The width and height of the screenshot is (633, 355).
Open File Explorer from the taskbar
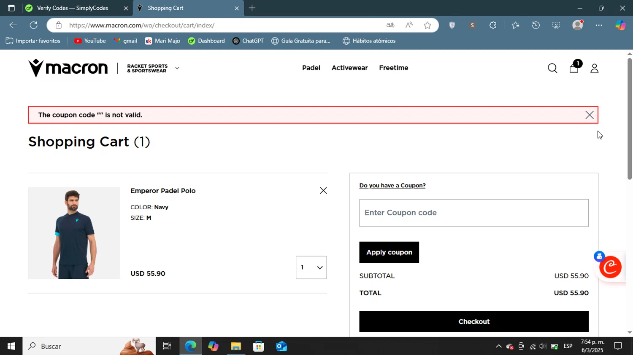click(236, 346)
